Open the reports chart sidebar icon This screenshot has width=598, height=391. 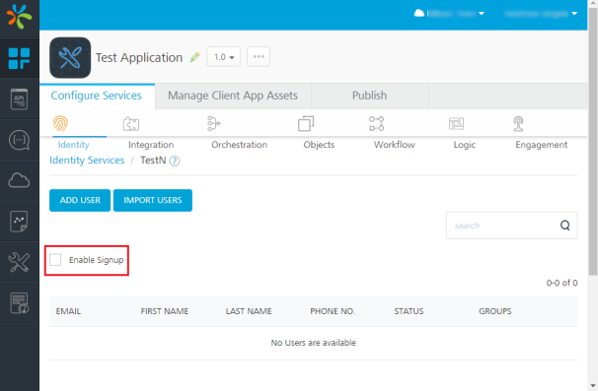(x=19, y=222)
